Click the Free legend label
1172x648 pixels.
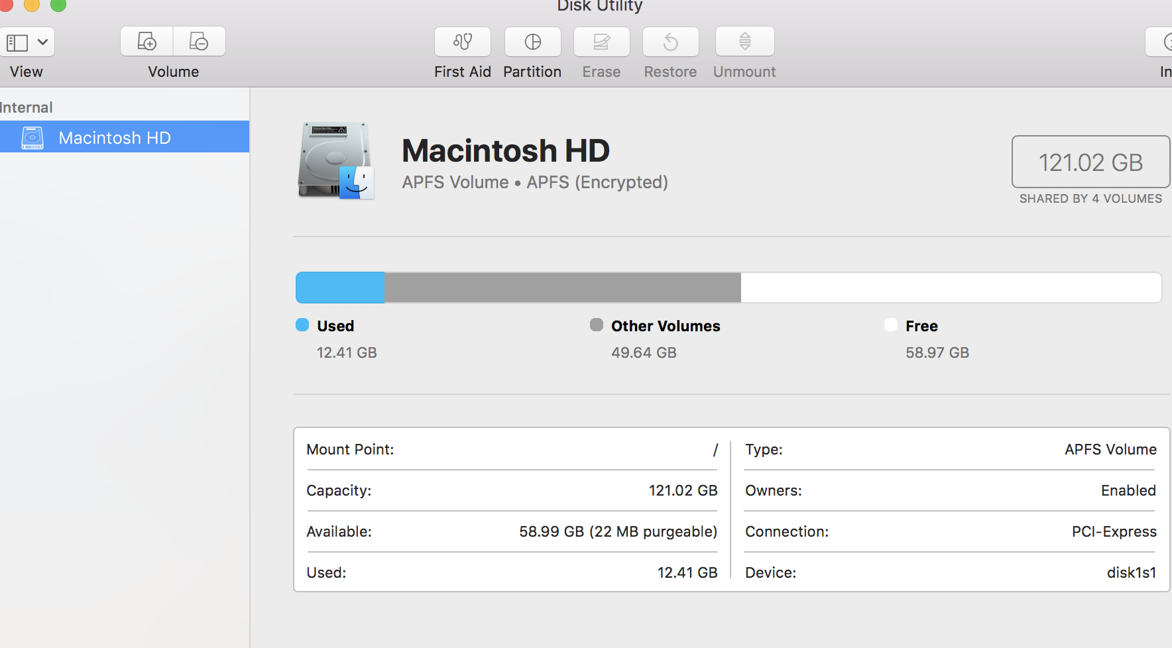coord(921,326)
